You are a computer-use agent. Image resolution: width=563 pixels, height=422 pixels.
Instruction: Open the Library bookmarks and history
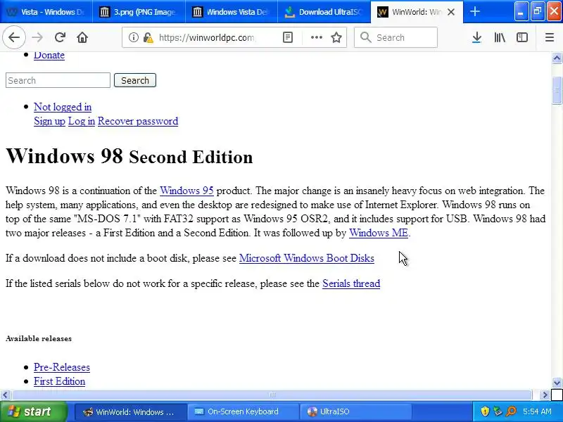tap(500, 37)
